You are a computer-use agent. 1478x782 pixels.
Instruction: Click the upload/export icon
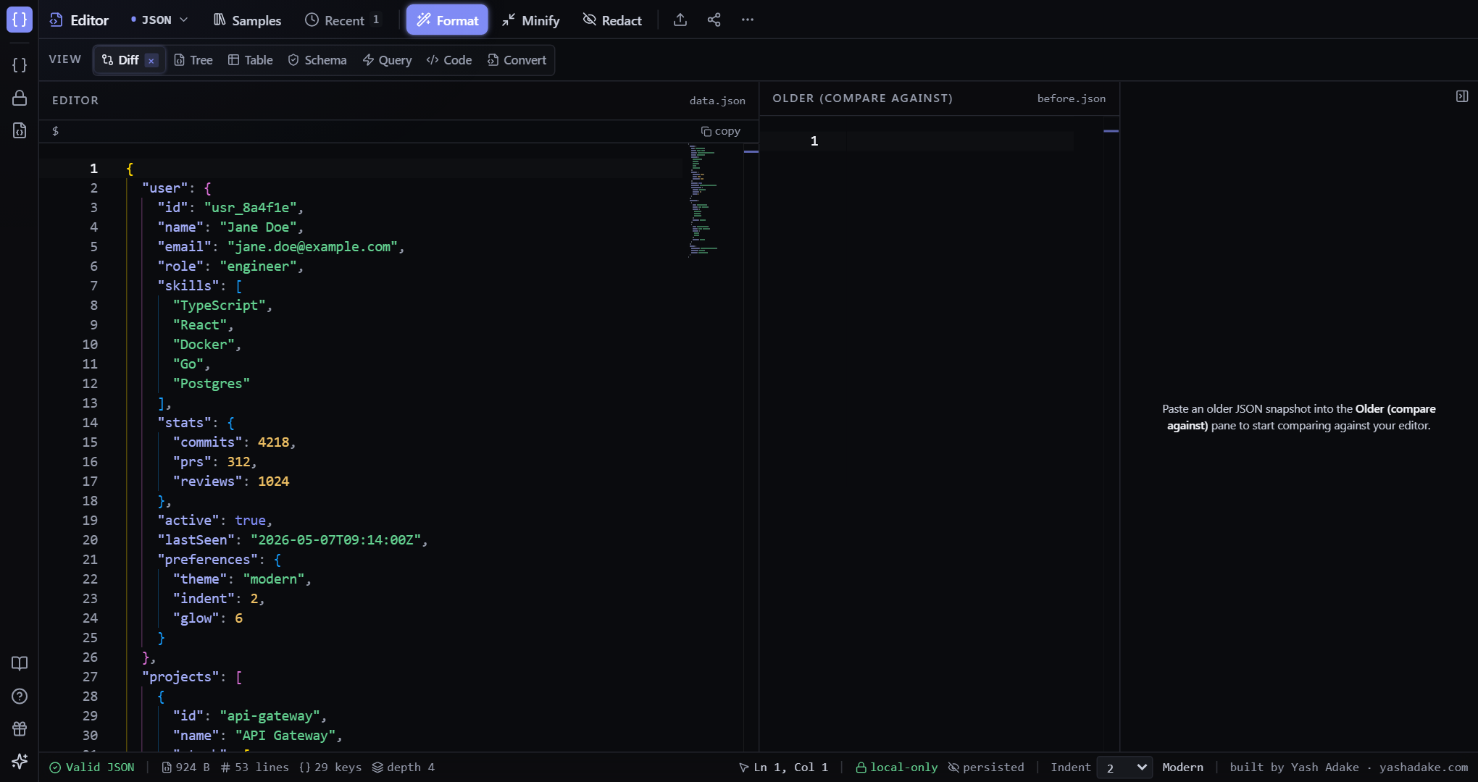click(680, 20)
